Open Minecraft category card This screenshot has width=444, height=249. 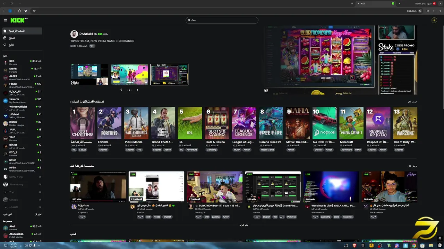pos(351,123)
